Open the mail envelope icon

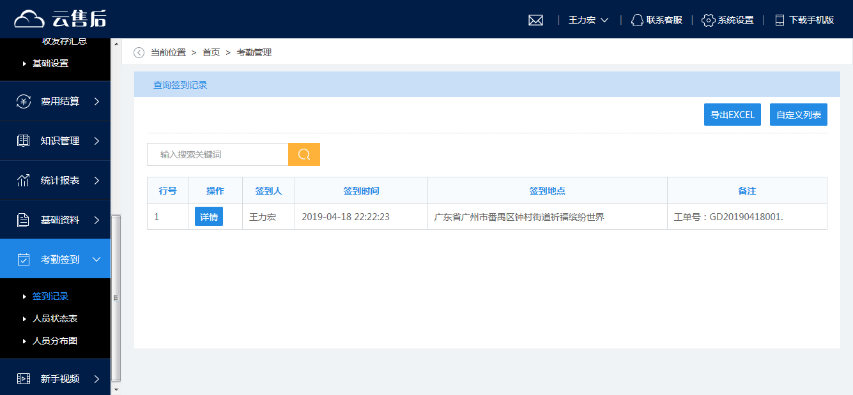coord(535,20)
